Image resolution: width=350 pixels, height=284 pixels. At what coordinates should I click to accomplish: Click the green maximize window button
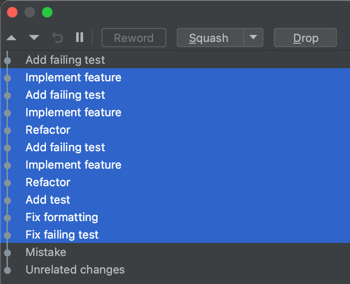pos(47,12)
